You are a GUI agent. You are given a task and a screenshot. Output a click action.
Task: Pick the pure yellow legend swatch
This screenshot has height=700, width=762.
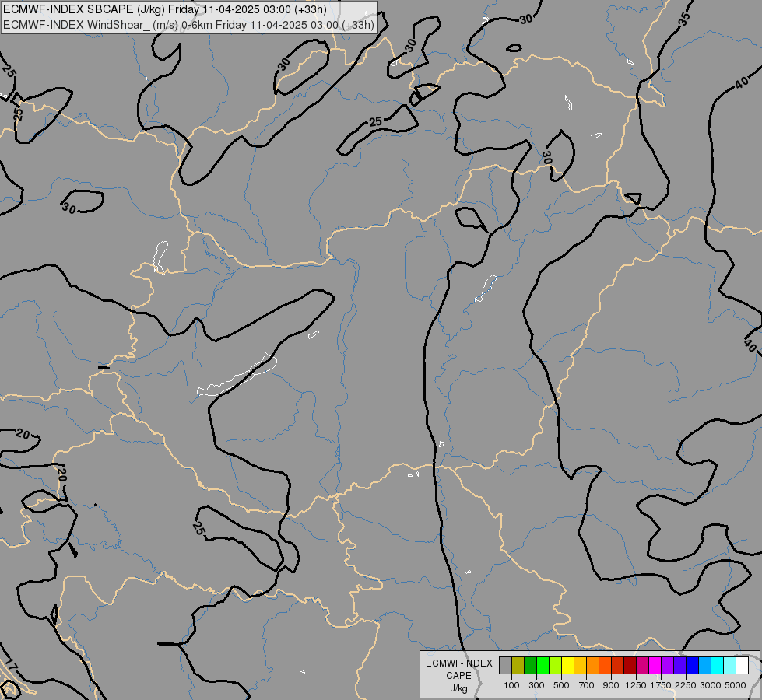(568, 666)
